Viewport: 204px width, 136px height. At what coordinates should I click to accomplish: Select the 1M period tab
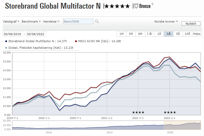tap(122, 34)
